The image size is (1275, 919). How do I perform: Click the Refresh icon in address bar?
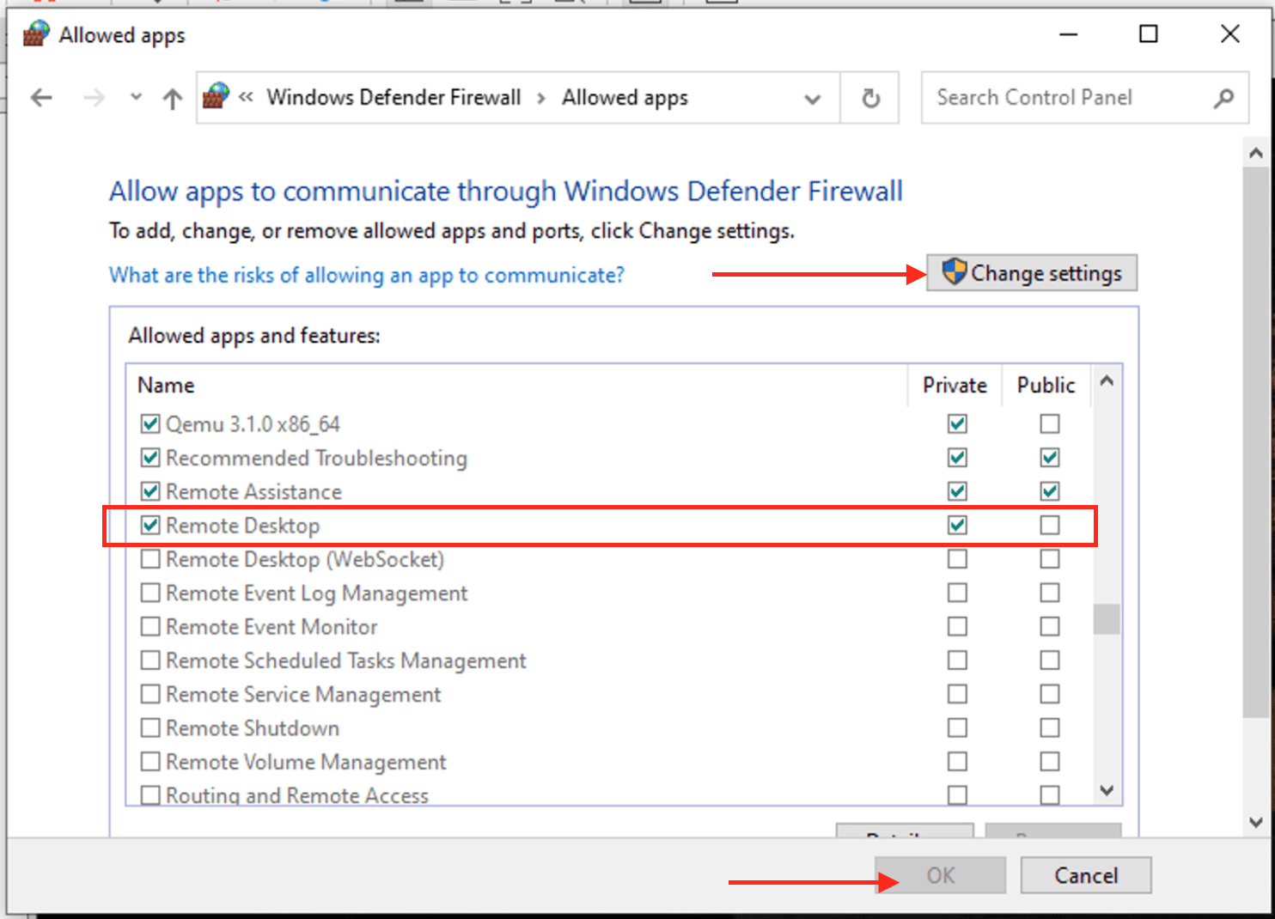pos(870,99)
